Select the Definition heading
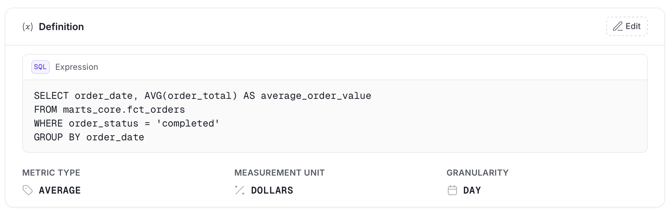This screenshot has height=215, width=672. [61, 27]
